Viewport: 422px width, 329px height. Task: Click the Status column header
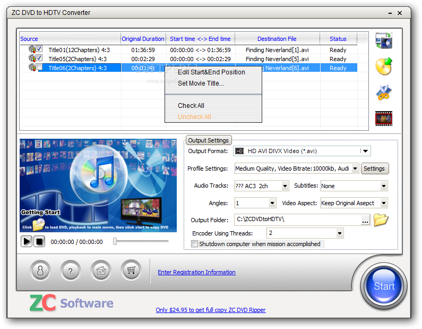[x=338, y=39]
